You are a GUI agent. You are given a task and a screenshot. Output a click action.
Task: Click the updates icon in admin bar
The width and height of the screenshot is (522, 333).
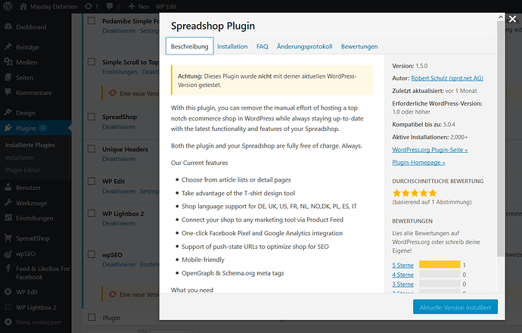click(92, 6)
